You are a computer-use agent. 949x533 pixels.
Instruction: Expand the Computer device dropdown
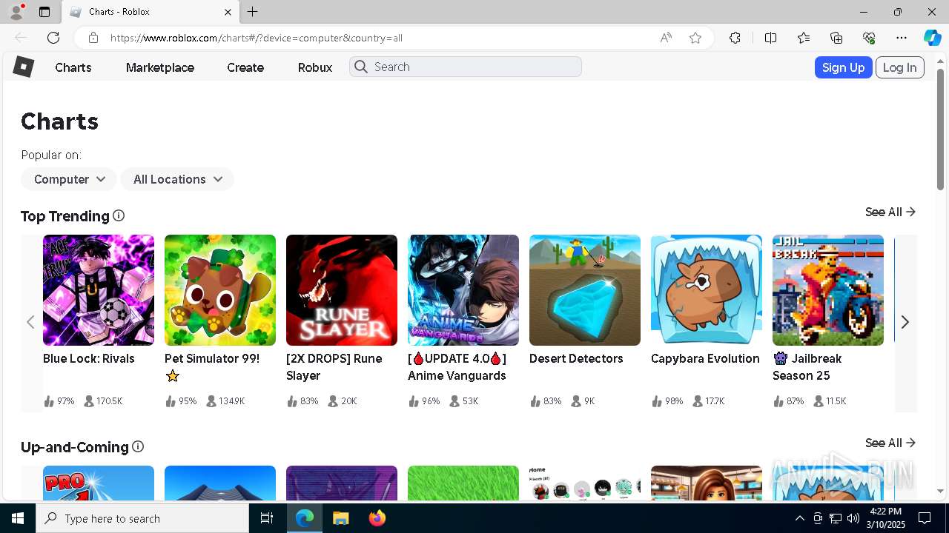[x=68, y=179]
